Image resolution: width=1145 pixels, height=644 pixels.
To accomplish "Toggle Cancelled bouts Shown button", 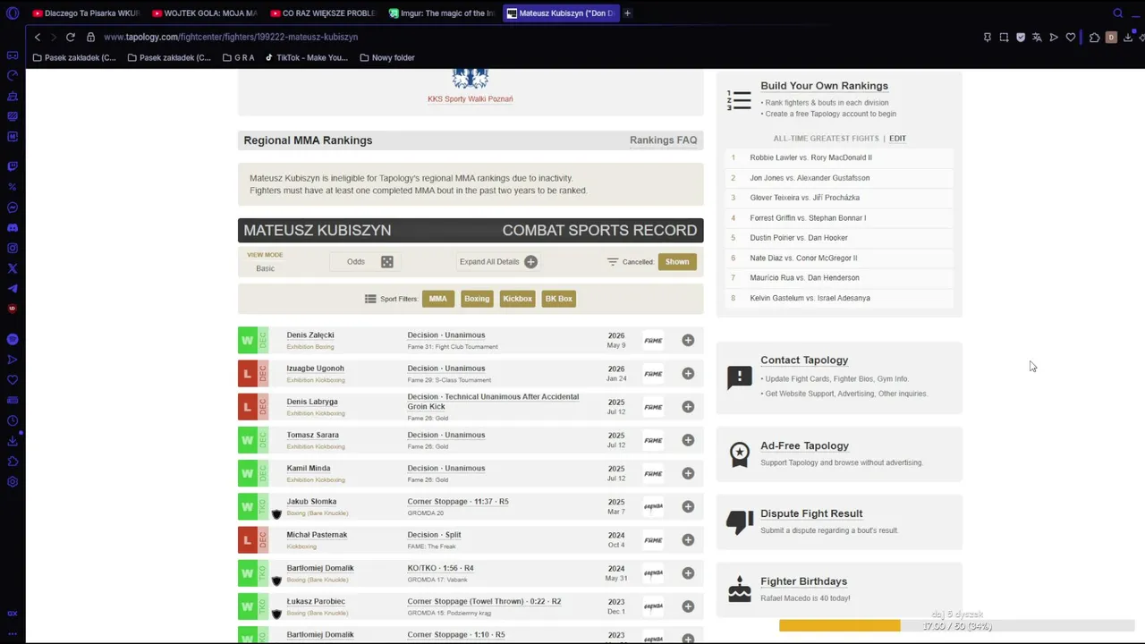I will (x=677, y=262).
